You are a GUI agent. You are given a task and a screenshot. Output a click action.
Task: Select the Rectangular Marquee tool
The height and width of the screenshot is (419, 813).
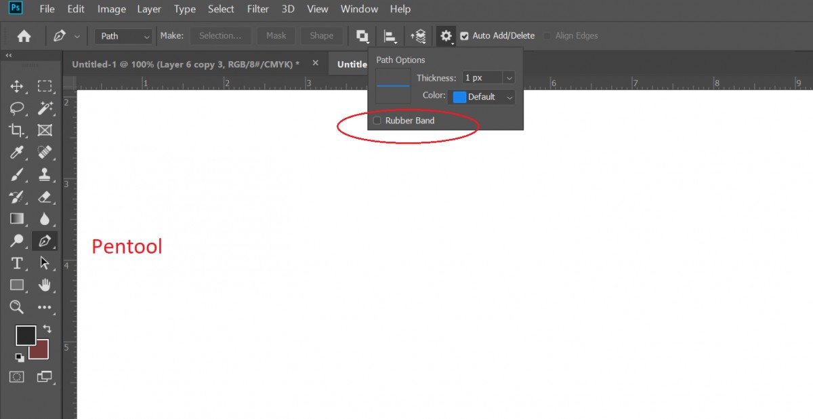coord(45,86)
